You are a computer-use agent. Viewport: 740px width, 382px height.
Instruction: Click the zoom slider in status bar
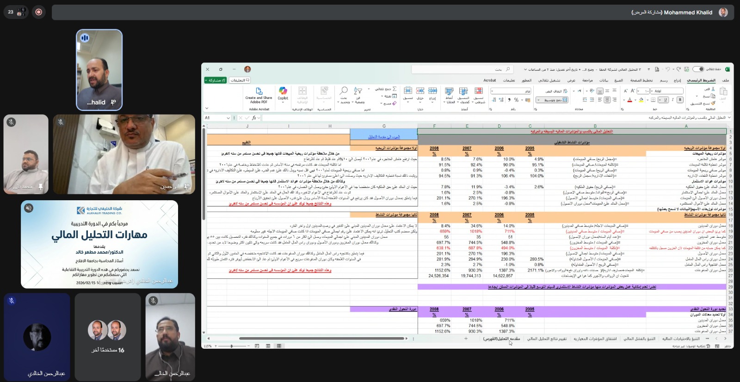232,346
